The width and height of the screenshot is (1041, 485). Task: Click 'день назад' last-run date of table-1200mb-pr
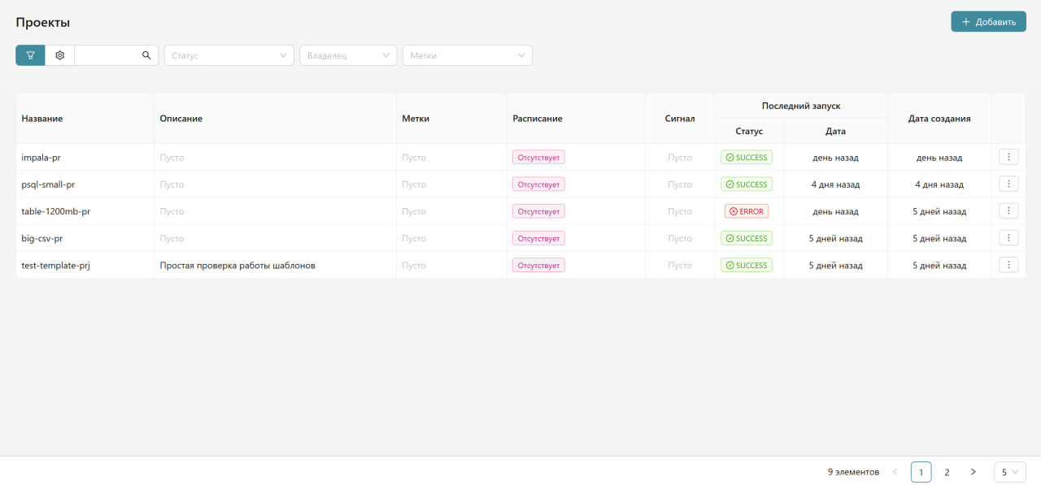click(x=835, y=211)
